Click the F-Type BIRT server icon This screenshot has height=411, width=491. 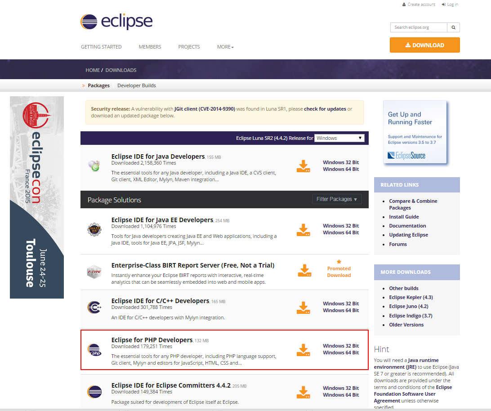(x=94, y=272)
